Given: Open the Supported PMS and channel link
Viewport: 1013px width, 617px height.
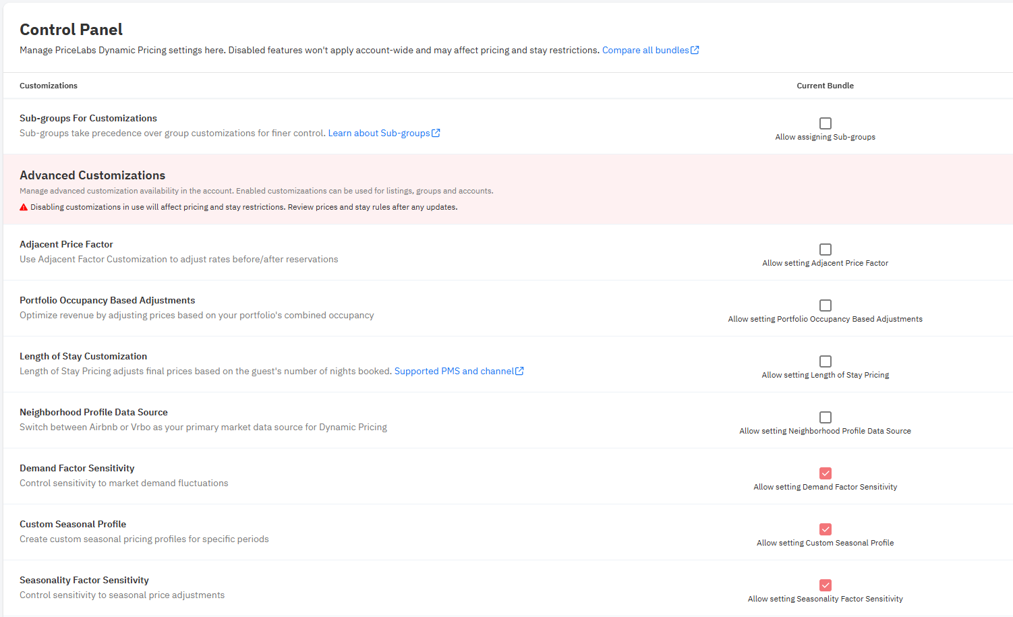Looking at the screenshot, I should [454, 371].
